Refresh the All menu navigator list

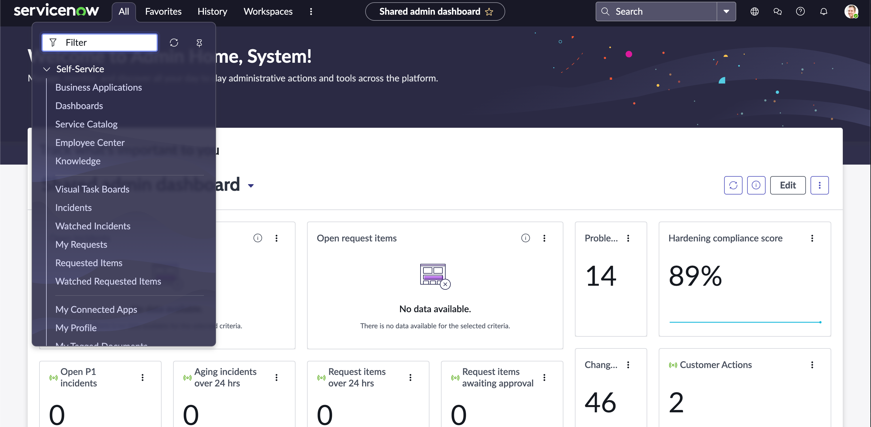[174, 43]
